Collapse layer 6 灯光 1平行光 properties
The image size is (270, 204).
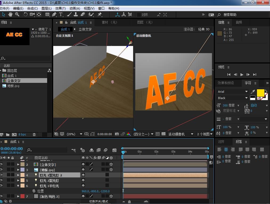18,186
